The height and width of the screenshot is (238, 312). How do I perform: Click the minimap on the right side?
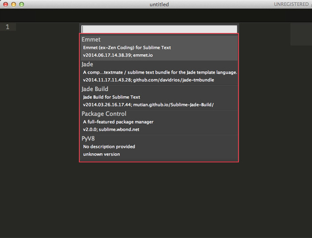301,34
